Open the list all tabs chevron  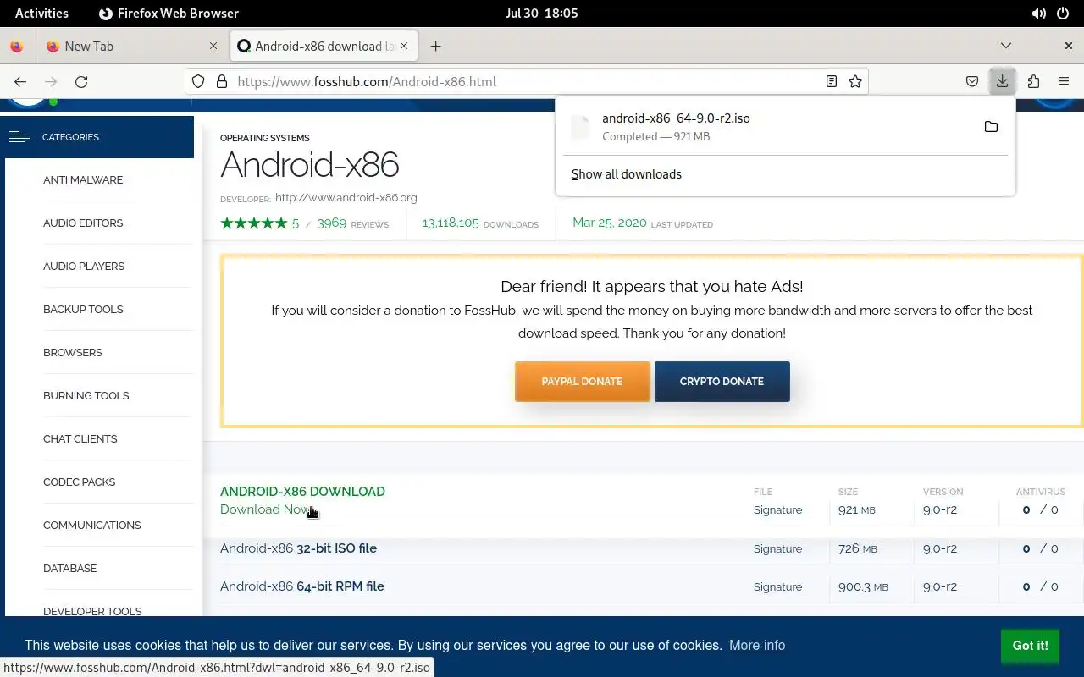tap(1006, 46)
